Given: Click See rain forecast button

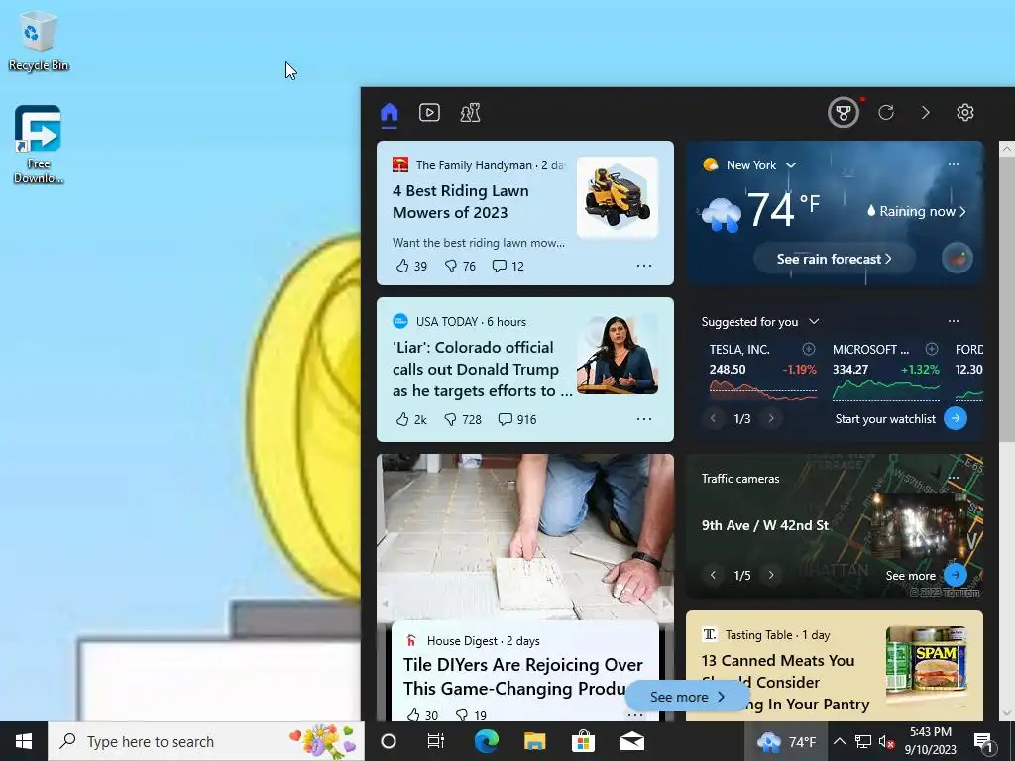Looking at the screenshot, I should [834, 259].
